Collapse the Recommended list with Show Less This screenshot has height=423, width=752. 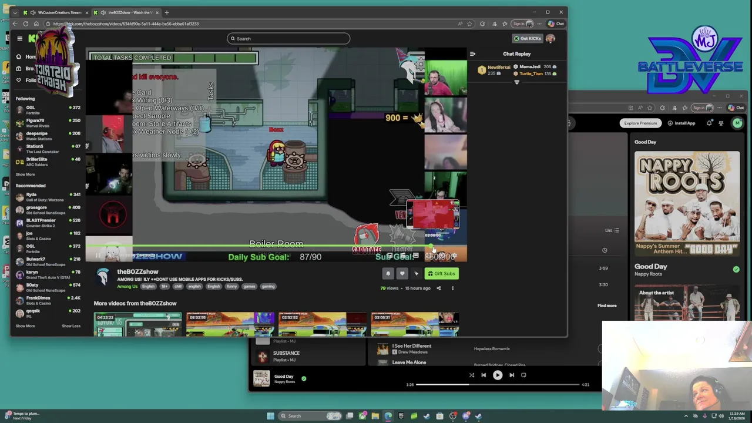tap(71, 326)
